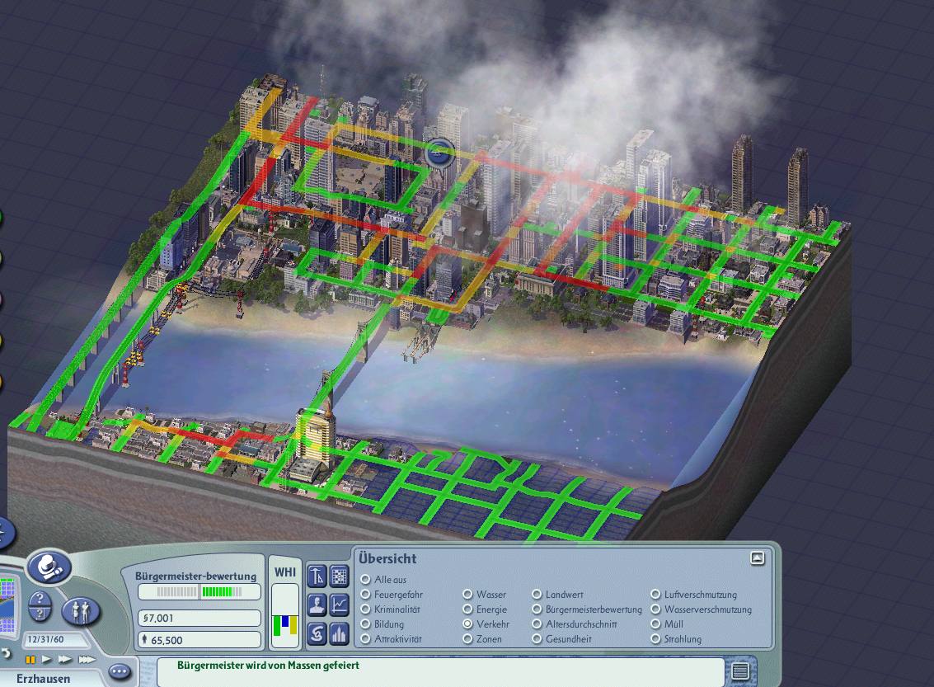
Task: Select the Altersdurchschnitt overlay
Action: point(537,623)
